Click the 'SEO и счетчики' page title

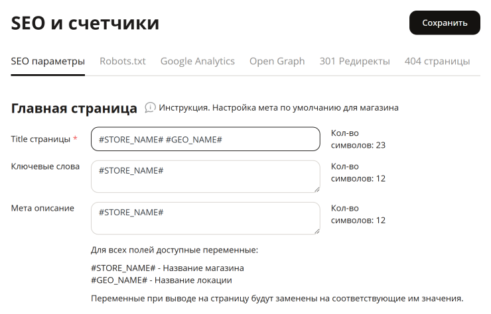point(85,23)
